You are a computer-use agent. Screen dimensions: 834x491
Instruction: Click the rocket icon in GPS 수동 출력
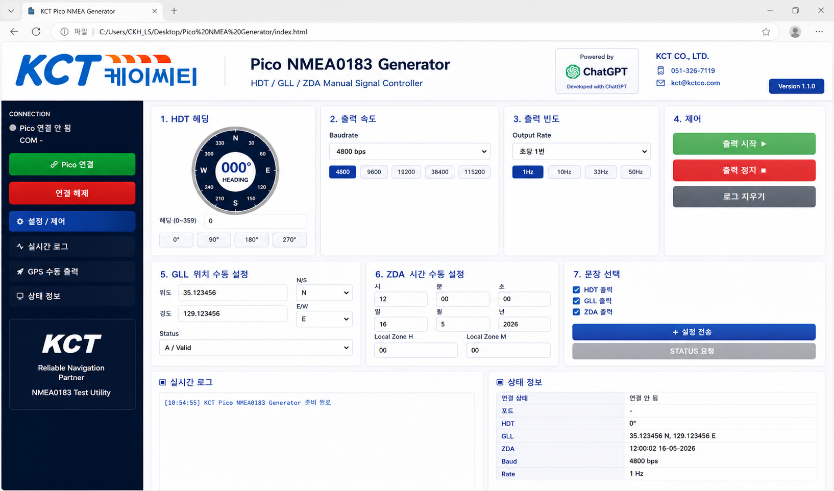click(x=20, y=272)
